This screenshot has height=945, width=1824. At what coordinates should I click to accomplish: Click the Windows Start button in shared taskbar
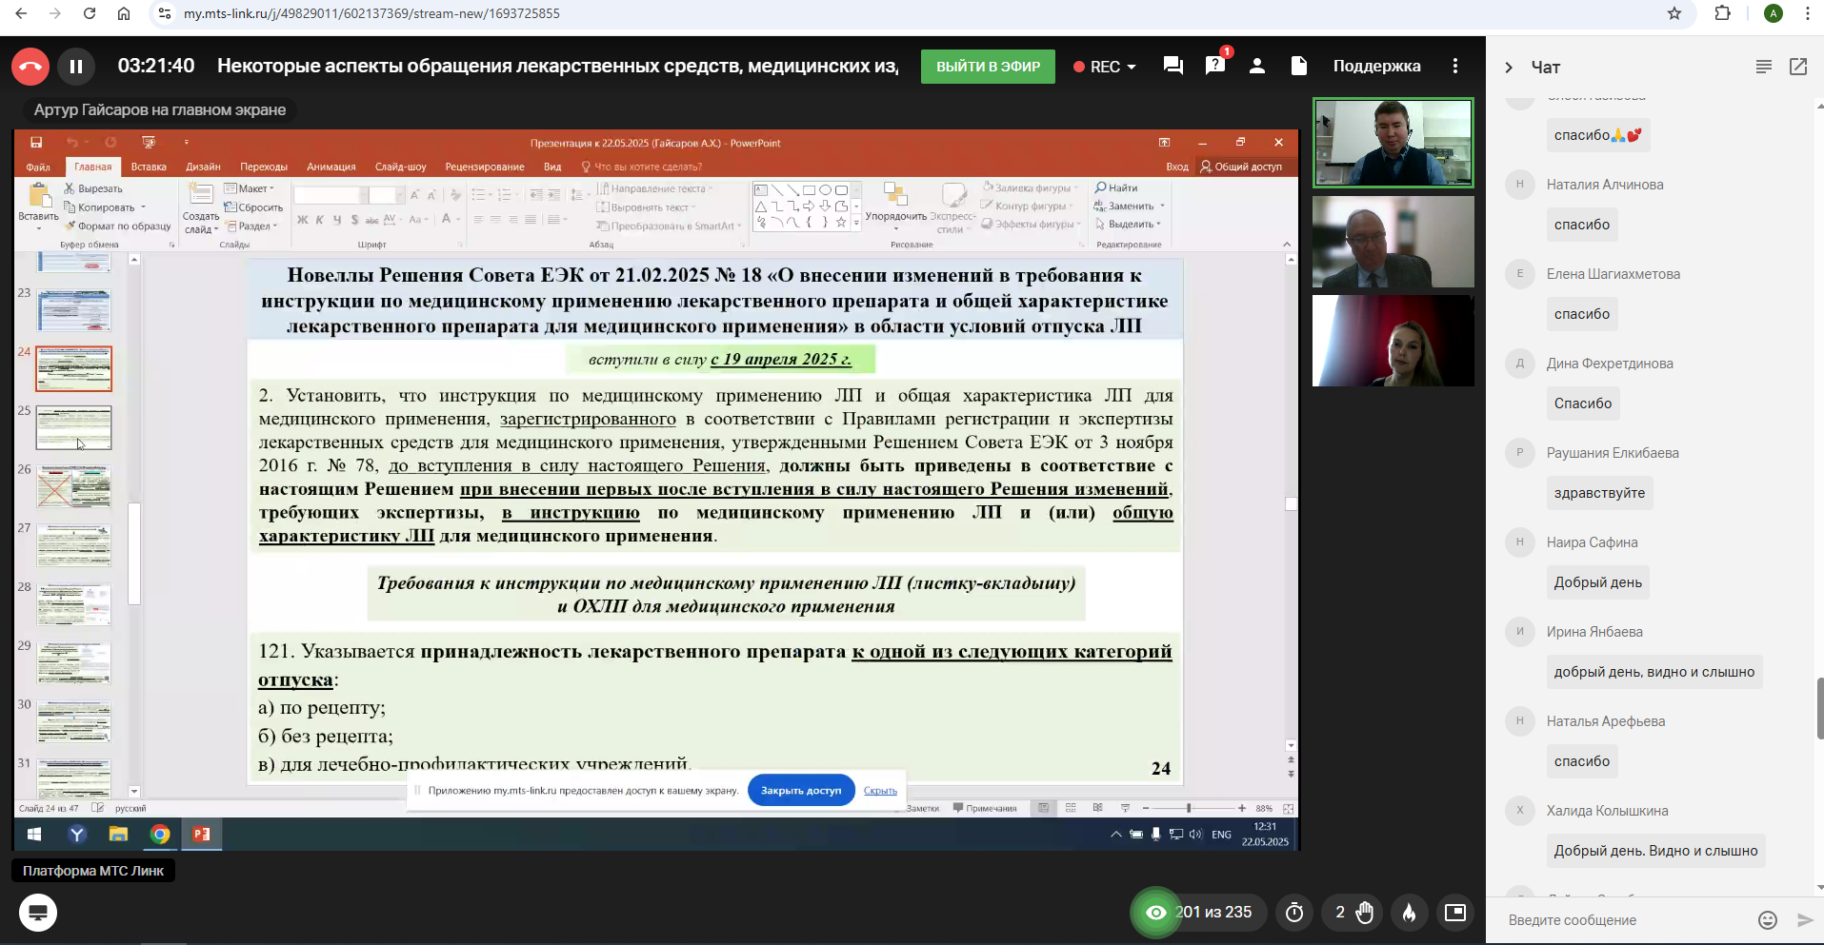coord(34,835)
